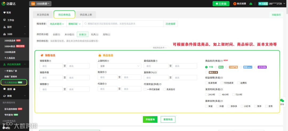Select the 女装(3) supplier group
This screenshot has width=288, height=131.
[x=83, y=34]
